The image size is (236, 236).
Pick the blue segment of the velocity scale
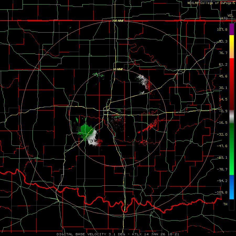pyautogui.click(x=232, y=187)
